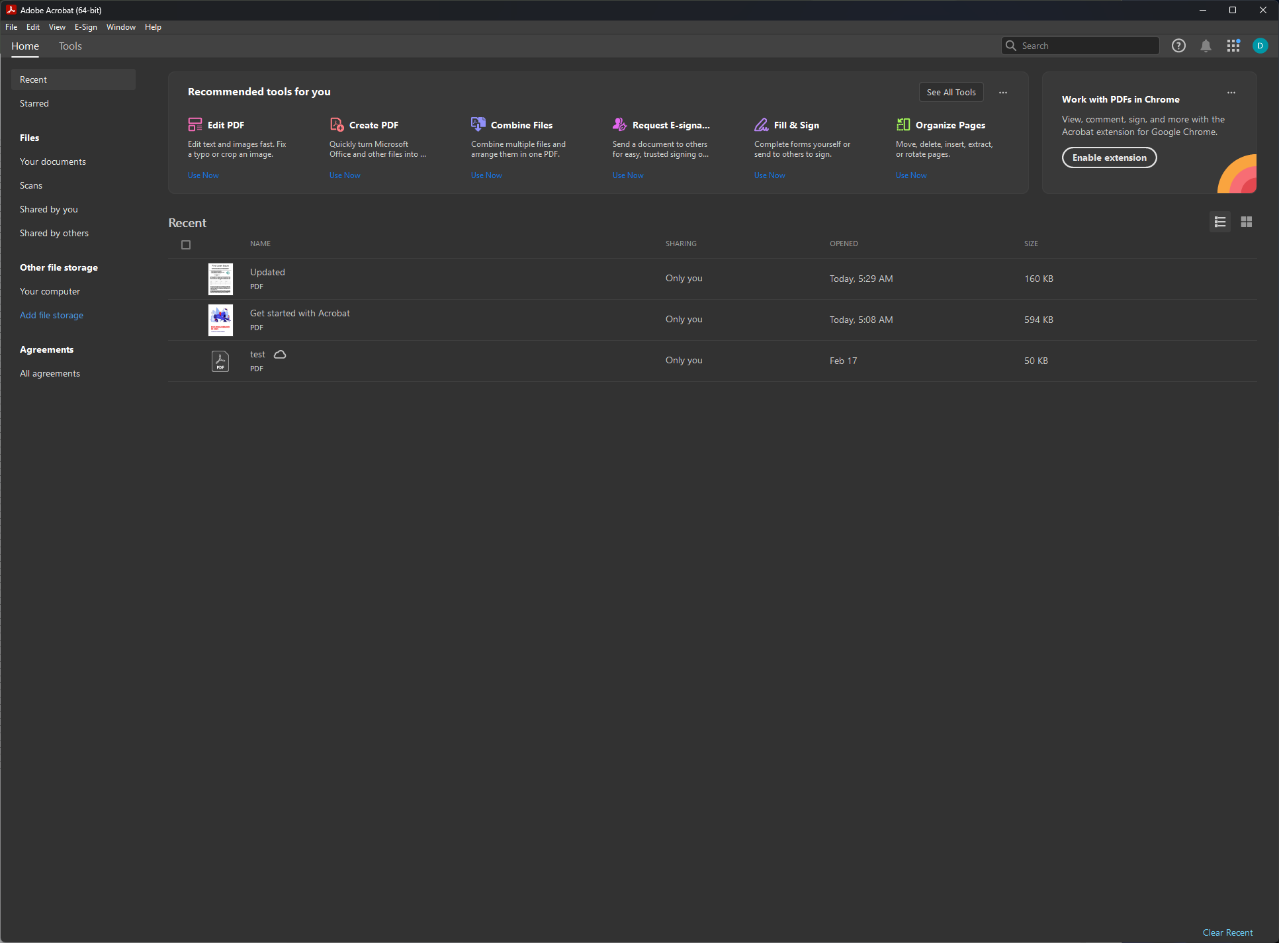Switch to thumbnail grid view

tap(1247, 222)
